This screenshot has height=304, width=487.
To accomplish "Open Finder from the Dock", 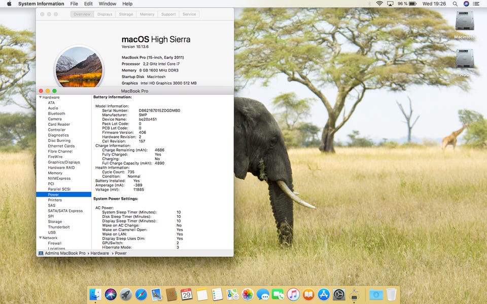I will pyautogui.click(x=95, y=294).
